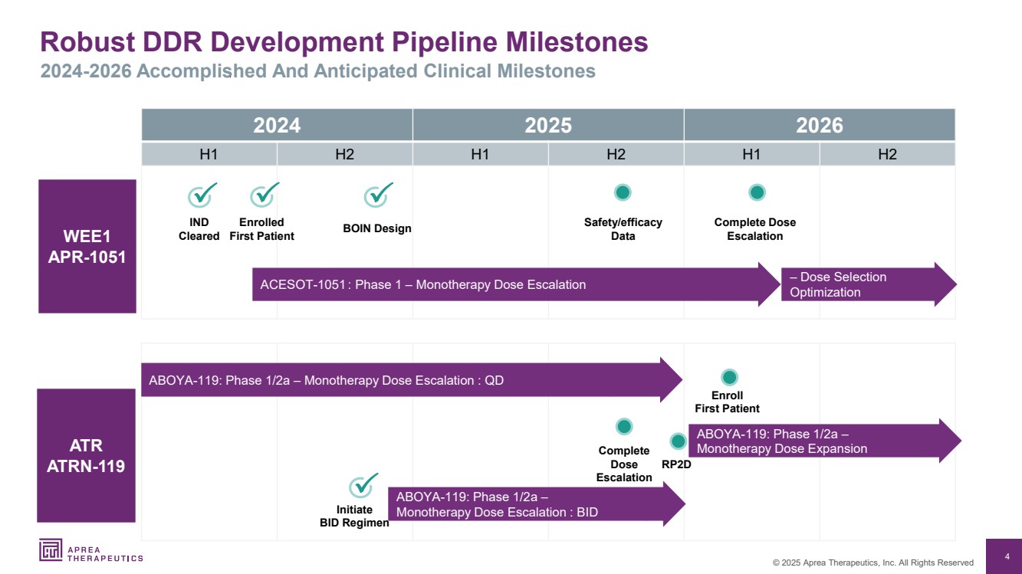Click the BOIN Design checkmark icon
Viewport: 1022px width, 574px height.
(x=376, y=196)
